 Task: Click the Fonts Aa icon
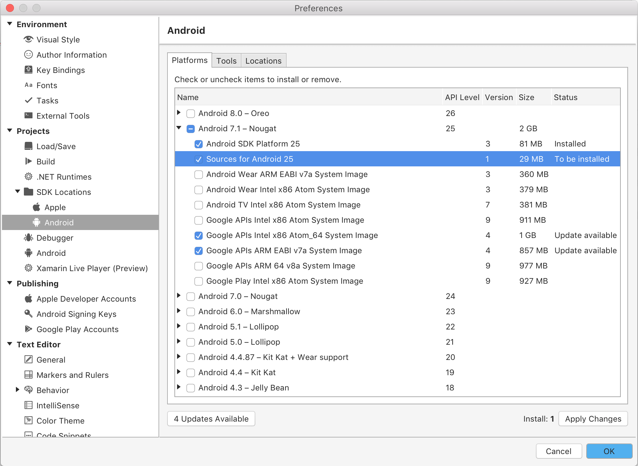(x=29, y=85)
